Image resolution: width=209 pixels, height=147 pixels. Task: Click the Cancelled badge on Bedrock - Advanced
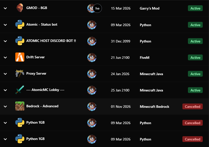[192, 106]
